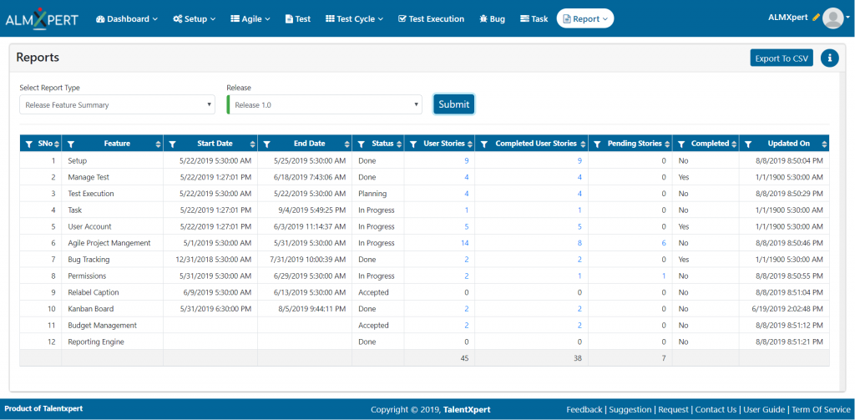Sort by the SNo column arrows
This screenshot has width=855, height=420.
click(x=57, y=144)
